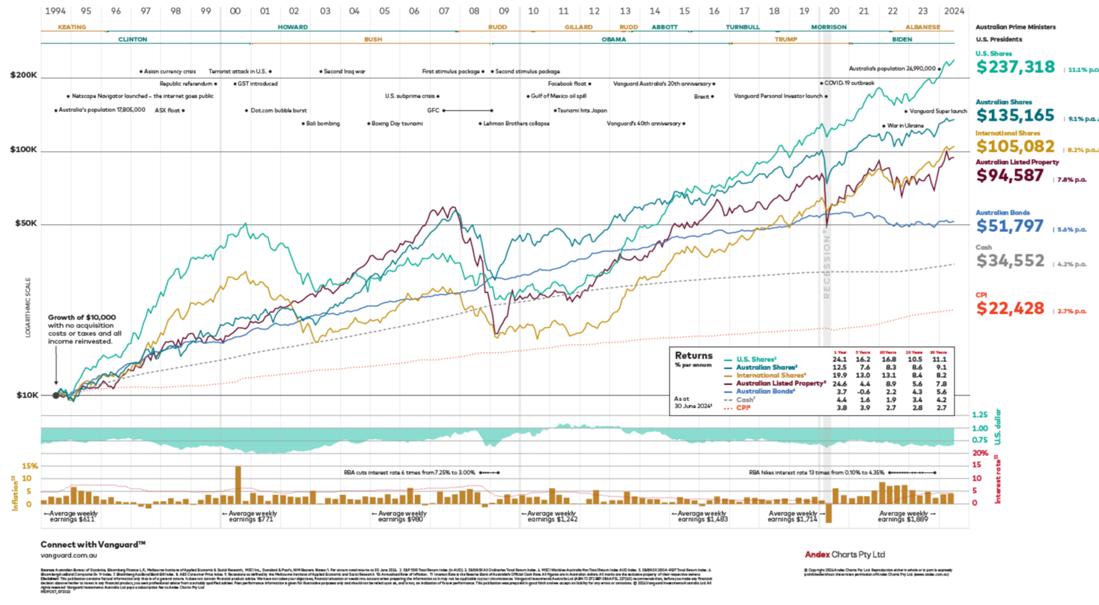Click the OBAMA president timeline label
The height and width of the screenshot is (605, 1099).
[x=613, y=39]
